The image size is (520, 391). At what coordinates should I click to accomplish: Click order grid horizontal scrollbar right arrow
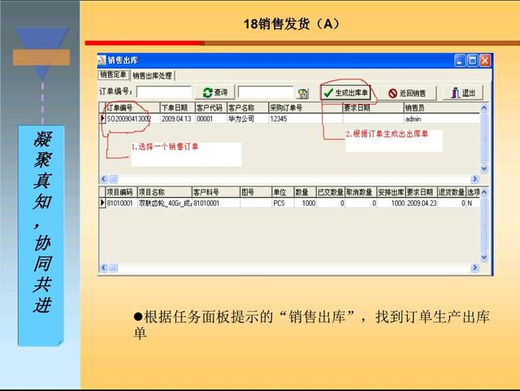point(474,179)
